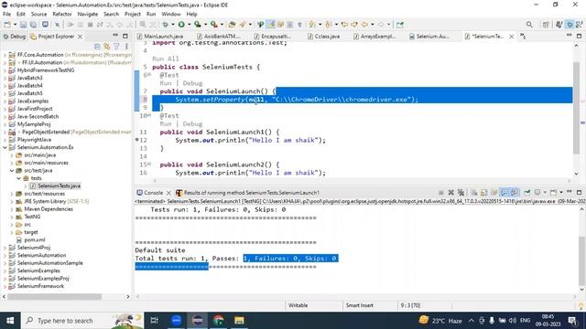Open the File menu
Screen dimensions: 586x329
click(x=6, y=14)
